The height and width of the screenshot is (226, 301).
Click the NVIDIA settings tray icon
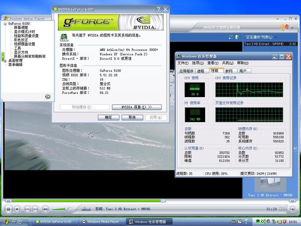pyautogui.click(x=280, y=221)
